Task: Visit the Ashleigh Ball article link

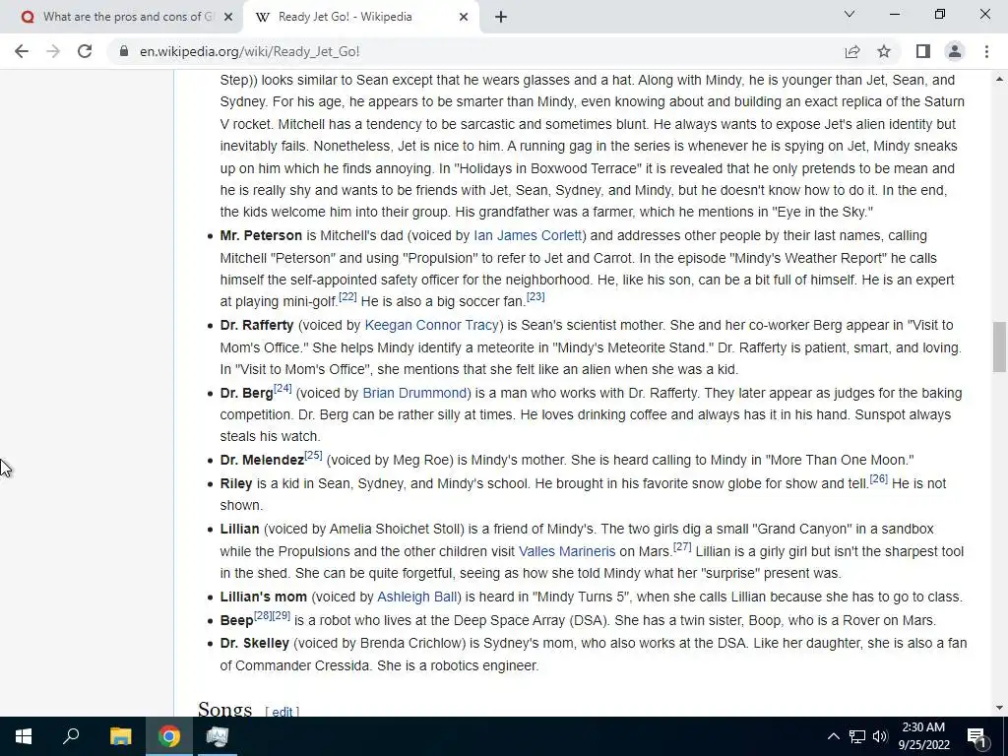Action: 416,597
